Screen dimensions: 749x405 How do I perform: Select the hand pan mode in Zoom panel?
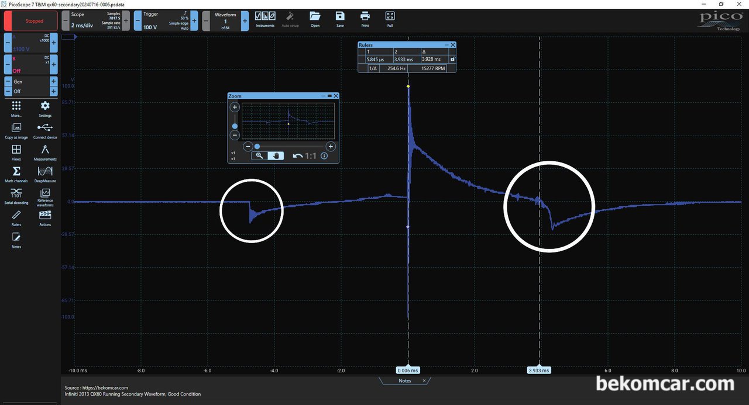pyautogui.click(x=276, y=155)
